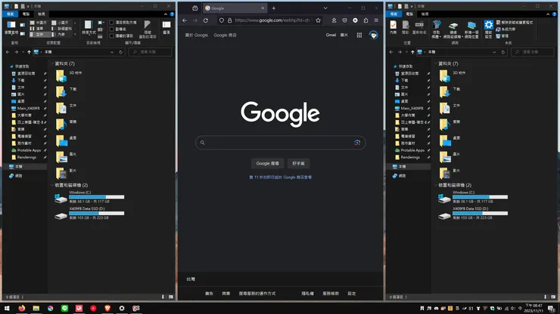Collapse Devices and drives (2) group, right Explorer

pyautogui.click(x=436, y=186)
